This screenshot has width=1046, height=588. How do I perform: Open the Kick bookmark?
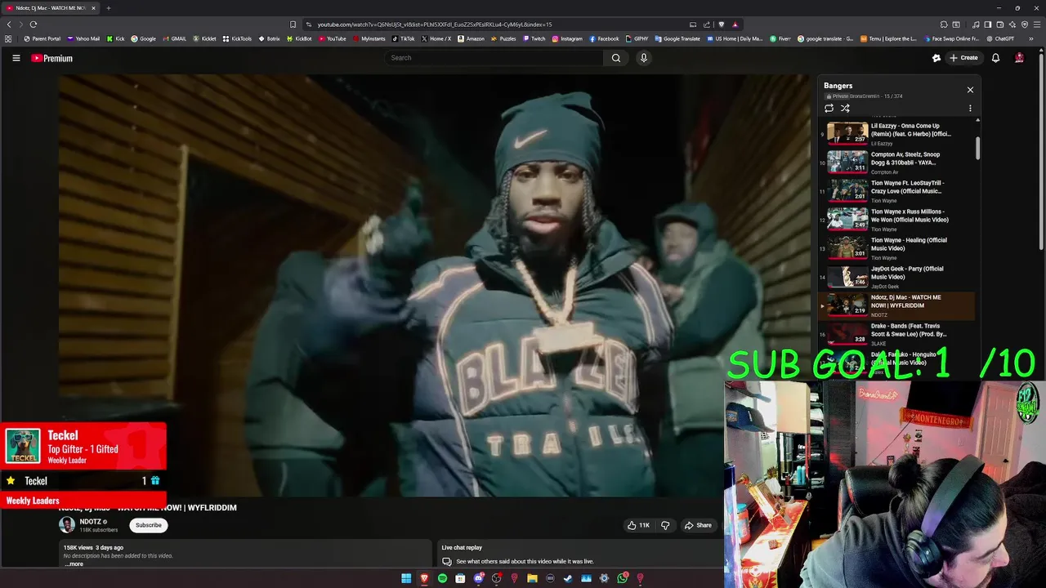[x=115, y=38]
